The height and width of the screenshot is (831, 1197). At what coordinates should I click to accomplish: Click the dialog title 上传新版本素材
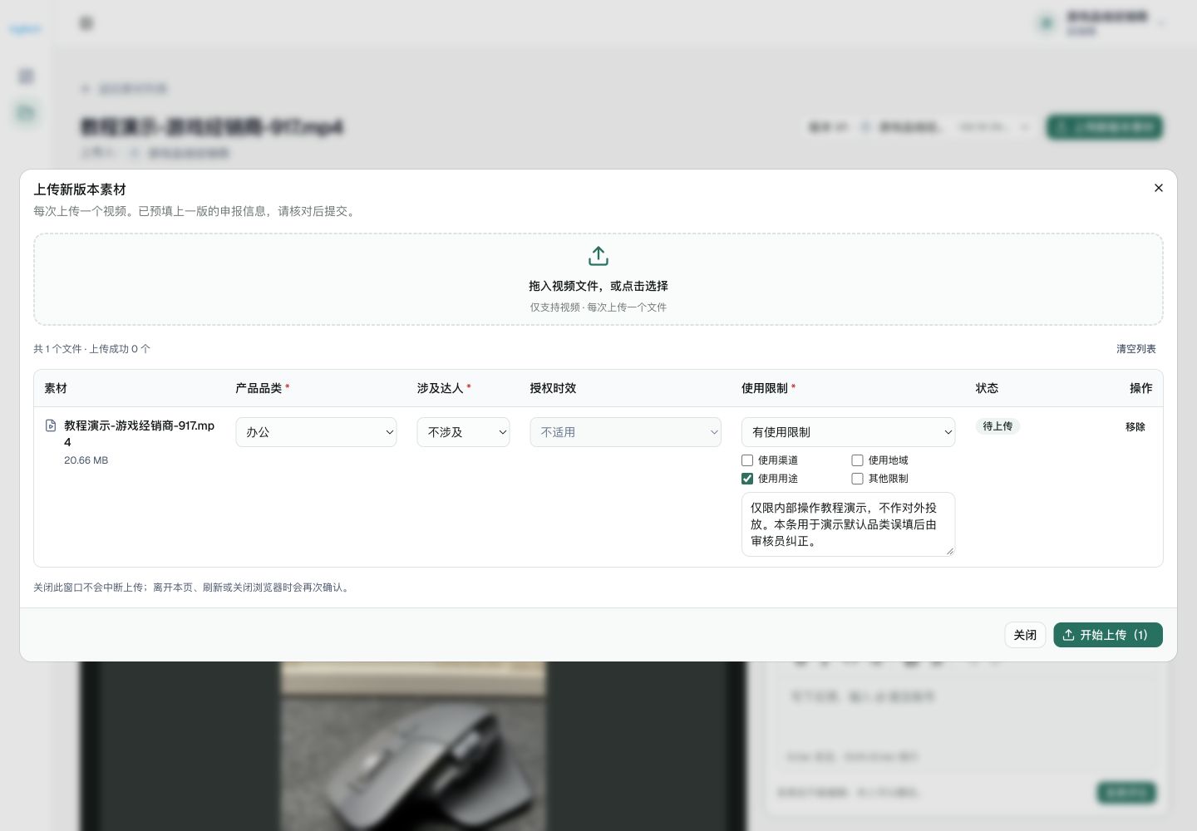[x=80, y=189]
